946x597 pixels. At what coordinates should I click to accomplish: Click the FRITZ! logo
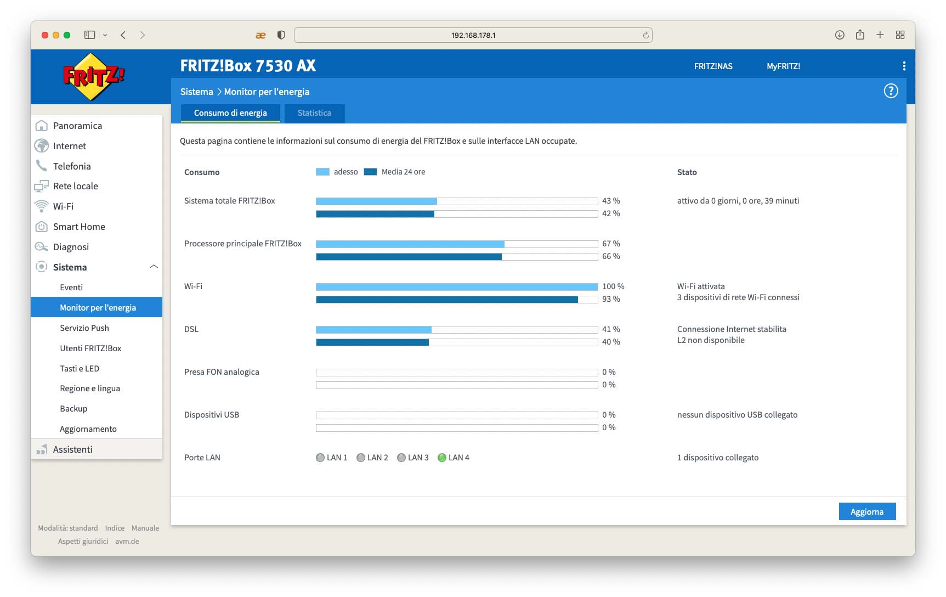94,77
